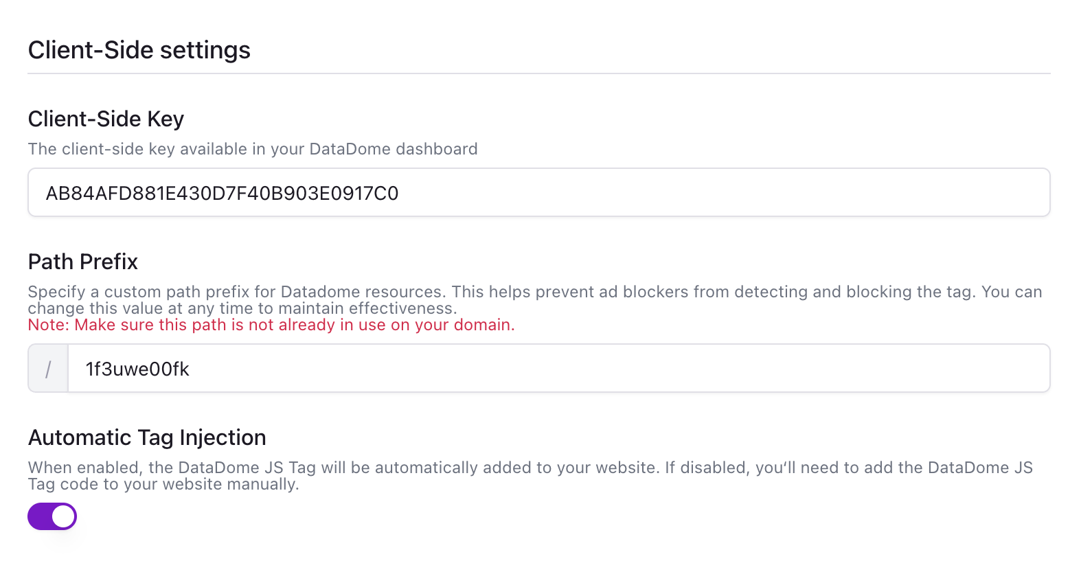Click the purple toggle switch knob
The height and width of the screenshot is (561, 1092).
click(x=62, y=516)
